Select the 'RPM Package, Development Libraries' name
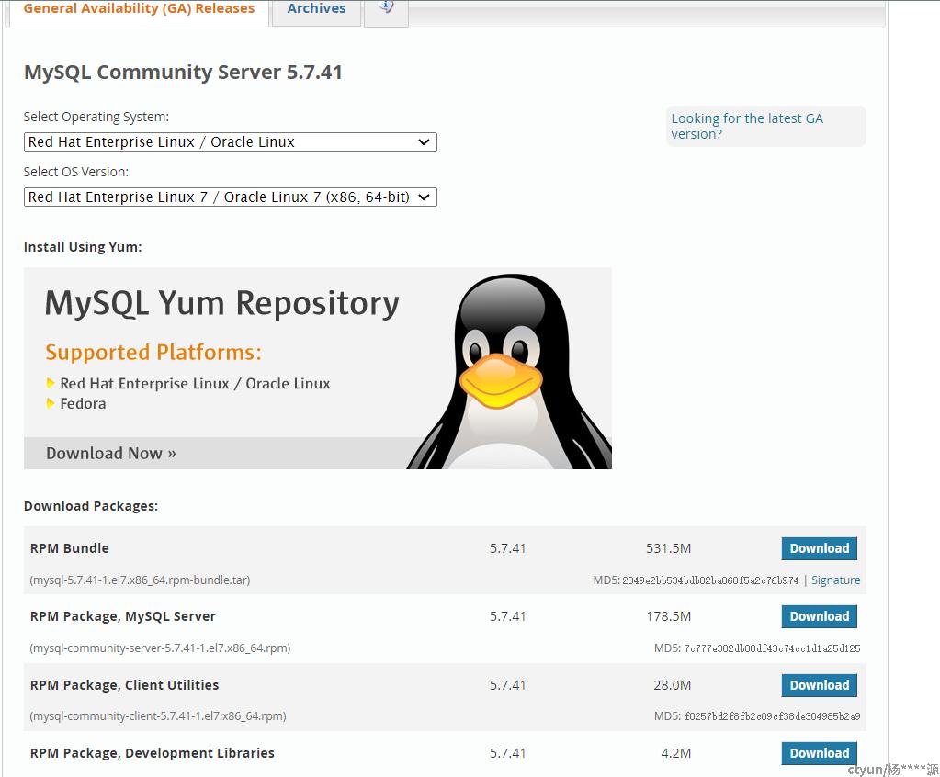The width and height of the screenshot is (940, 777). [153, 753]
